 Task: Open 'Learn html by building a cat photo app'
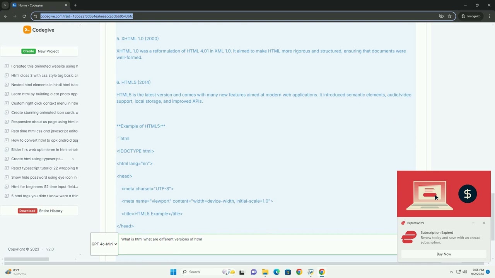pos(44,94)
